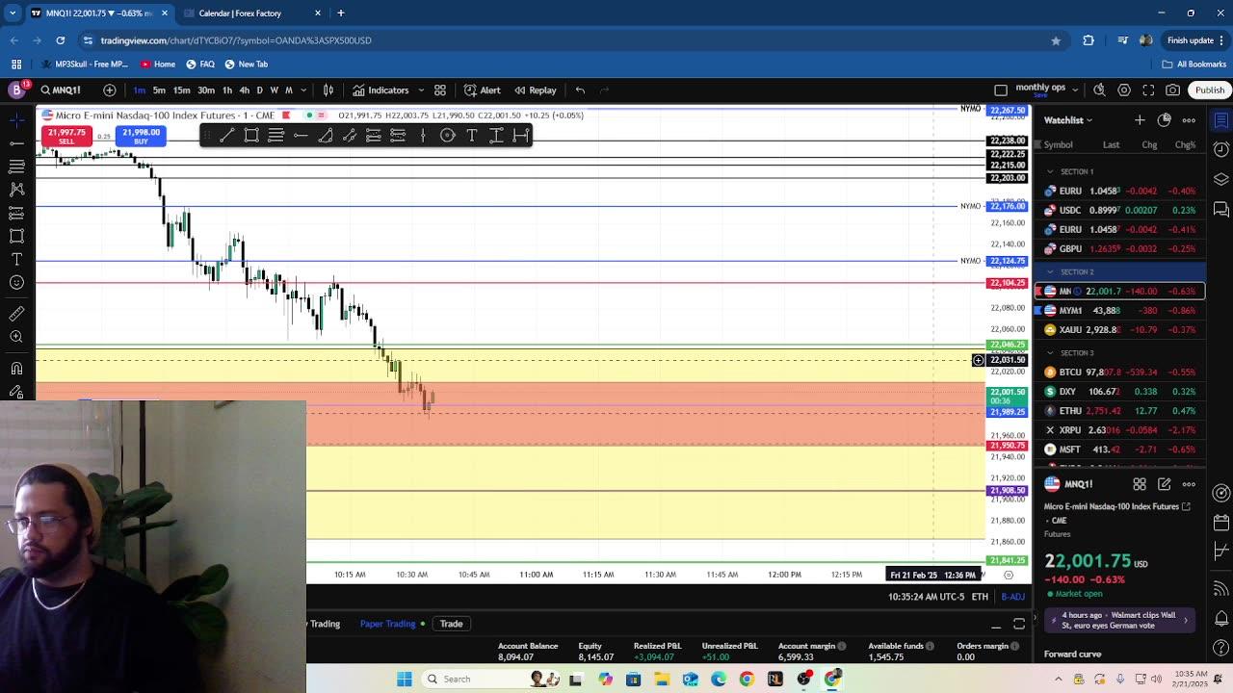This screenshot has width=1233, height=693.
Task: Select the rectangle tool in the floating toolbar
Action: click(251, 136)
